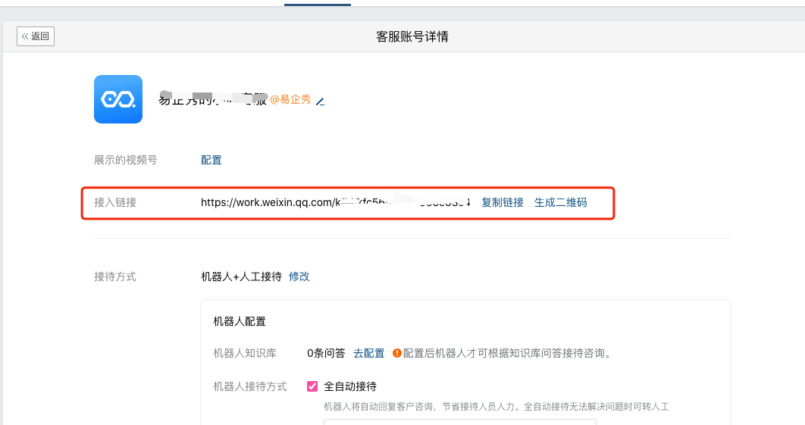Click the orange warning icon by 去配置
The width and height of the screenshot is (805, 425).
pos(396,353)
